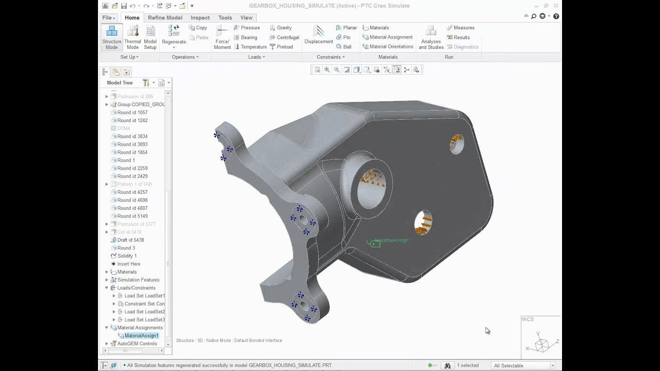Open Model Tree settings dropdown
Screen dimensions: 660x371
[x=148, y=82]
